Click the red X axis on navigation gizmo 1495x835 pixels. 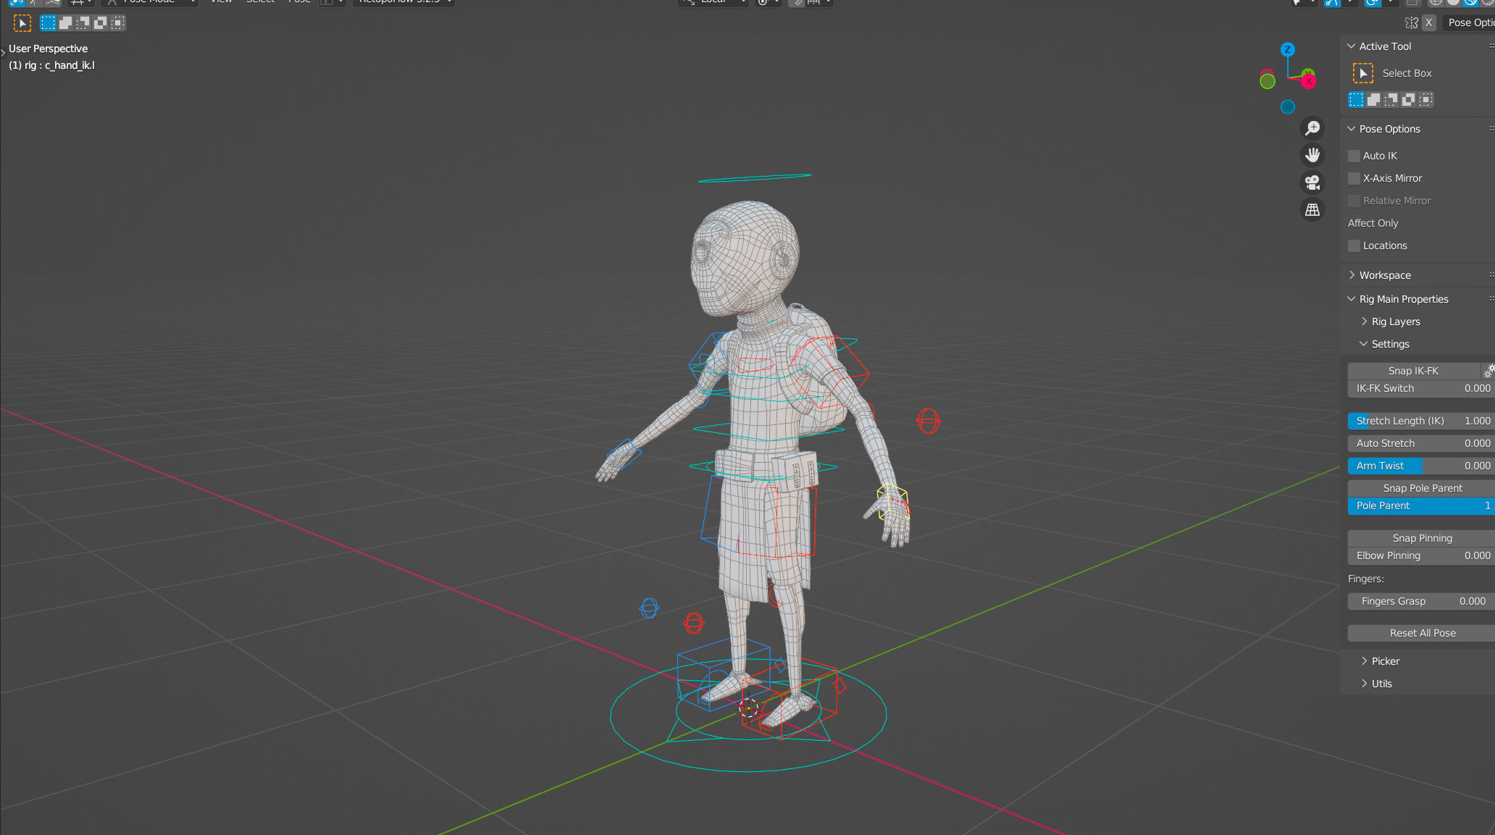(x=1308, y=81)
